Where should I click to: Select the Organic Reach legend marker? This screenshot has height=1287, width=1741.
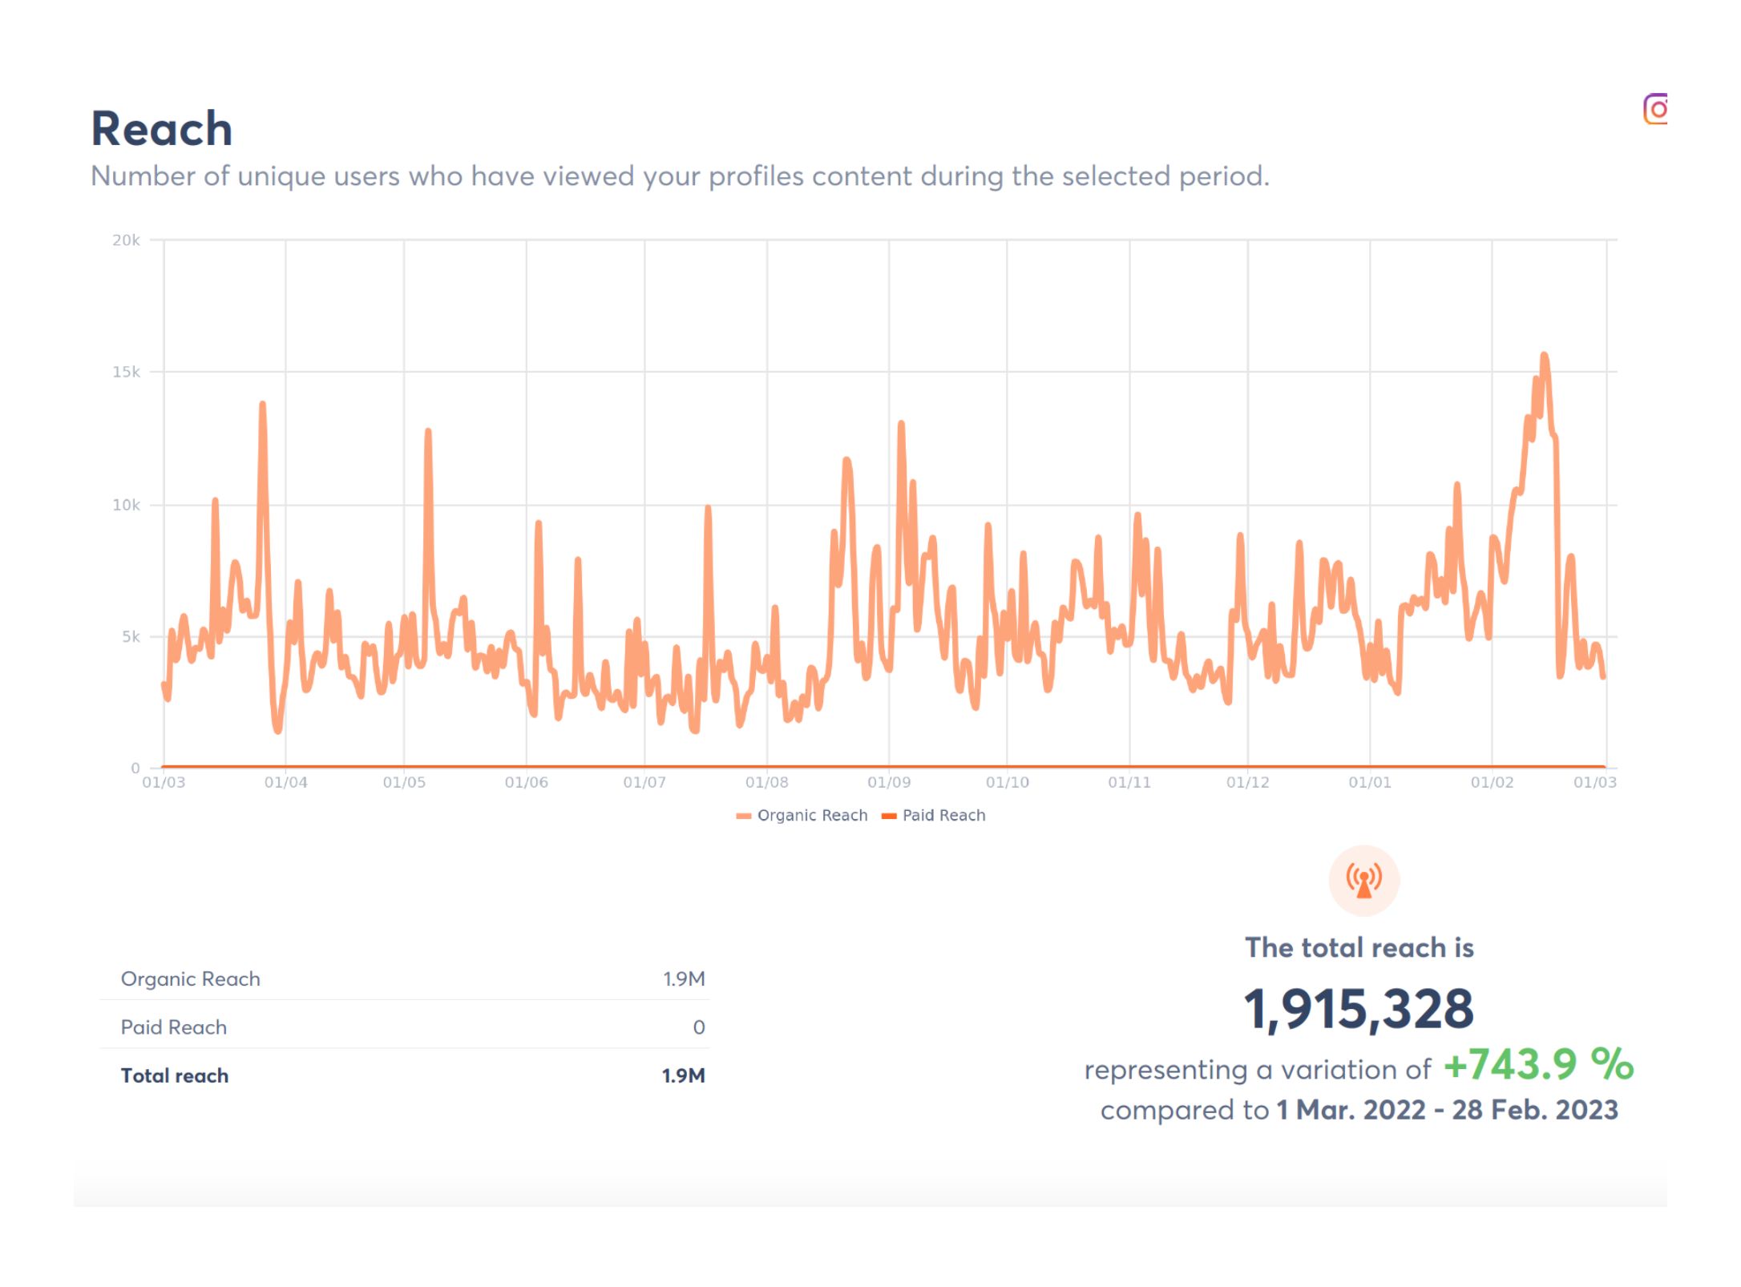(744, 815)
